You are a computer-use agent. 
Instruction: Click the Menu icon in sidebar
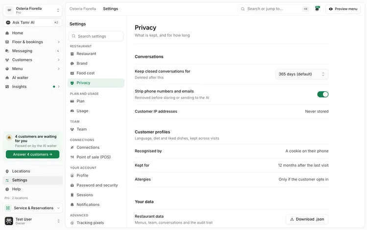pyautogui.click(x=7, y=69)
